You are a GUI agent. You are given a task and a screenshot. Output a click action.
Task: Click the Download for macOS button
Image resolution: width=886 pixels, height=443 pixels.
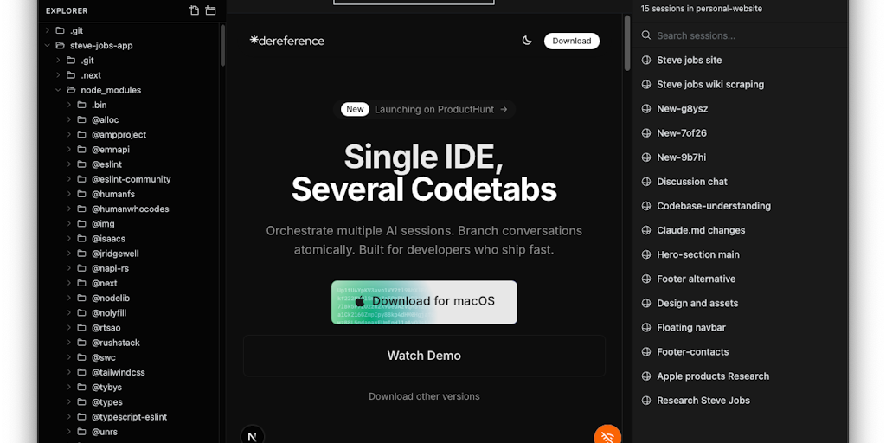(x=424, y=302)
